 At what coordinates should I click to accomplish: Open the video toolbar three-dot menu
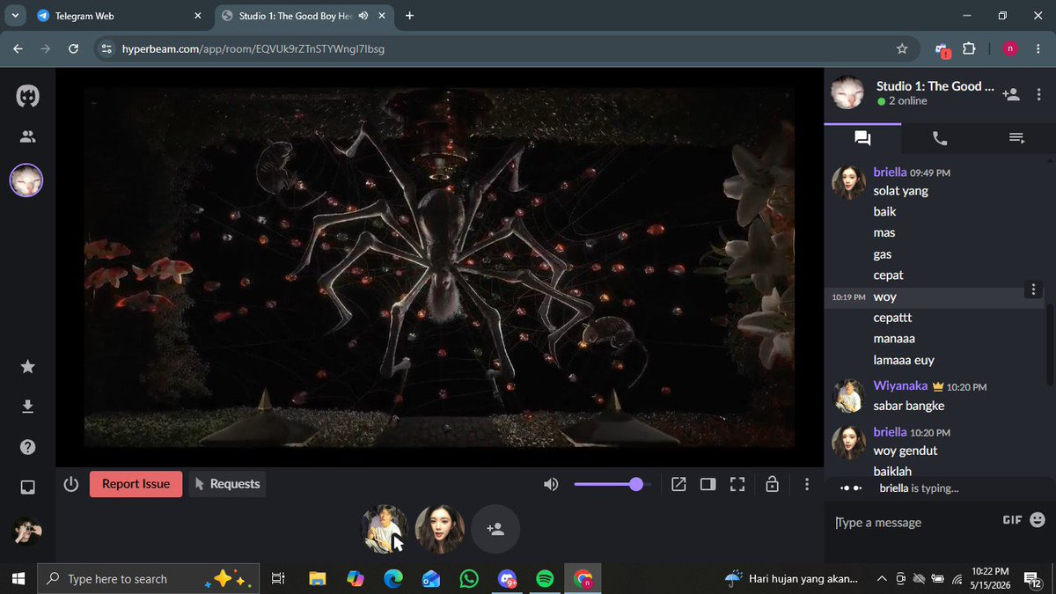point(807,484)
